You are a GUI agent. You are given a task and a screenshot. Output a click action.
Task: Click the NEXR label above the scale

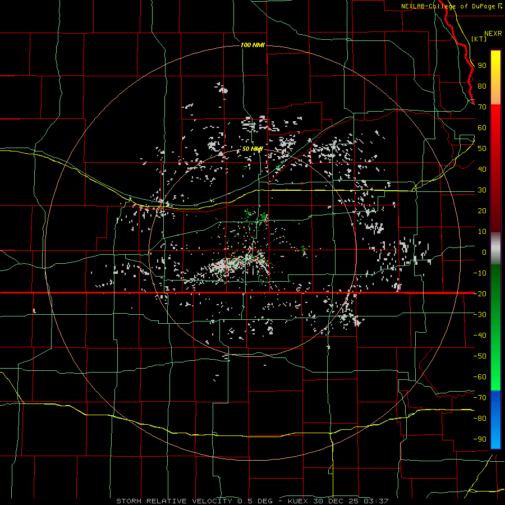click(x=493, y=34)
